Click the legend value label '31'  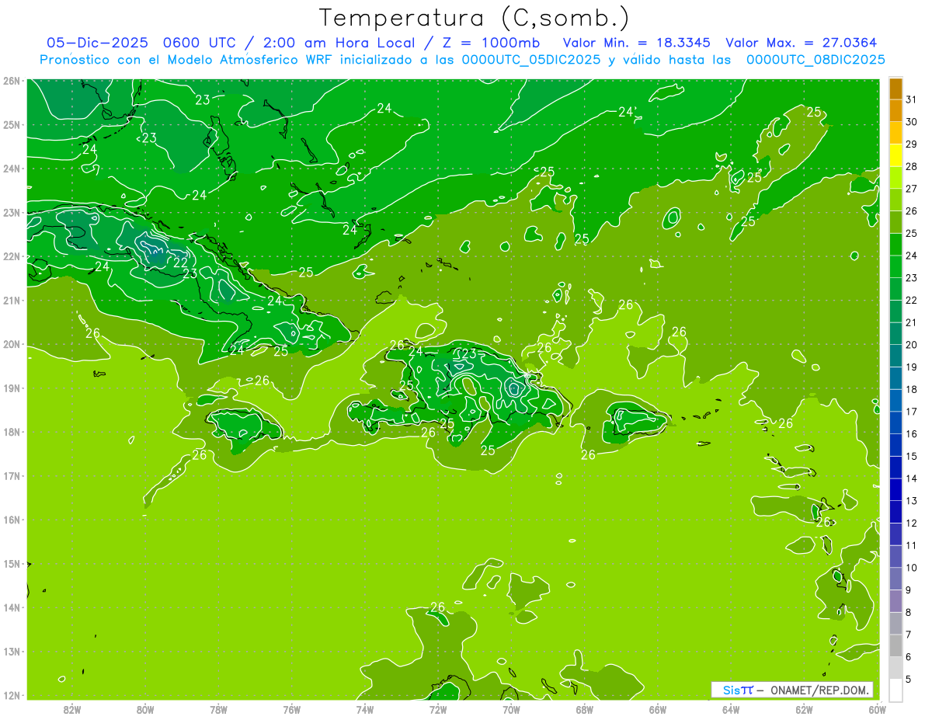(911, 99)
